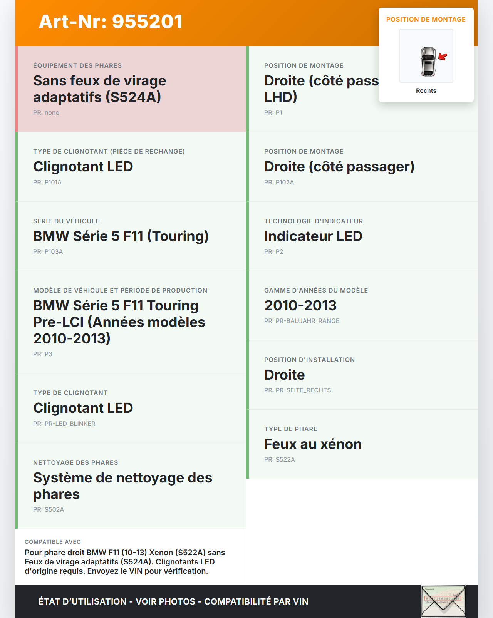This screenshot has height=618, width=493.
Task: Click the 'PR: PR-SEITE_RECHTS' code
Action: 297,390
